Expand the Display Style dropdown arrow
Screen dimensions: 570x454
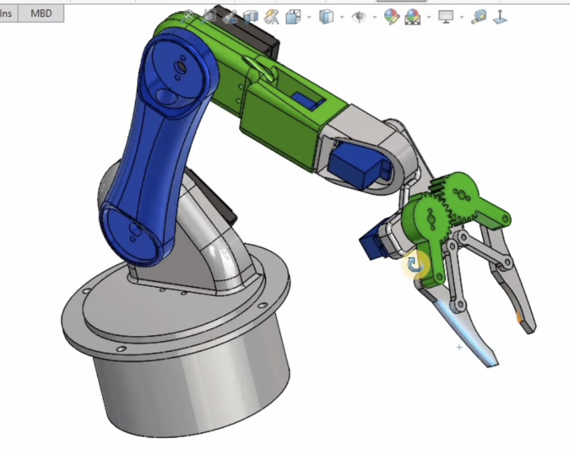(342, 17)
